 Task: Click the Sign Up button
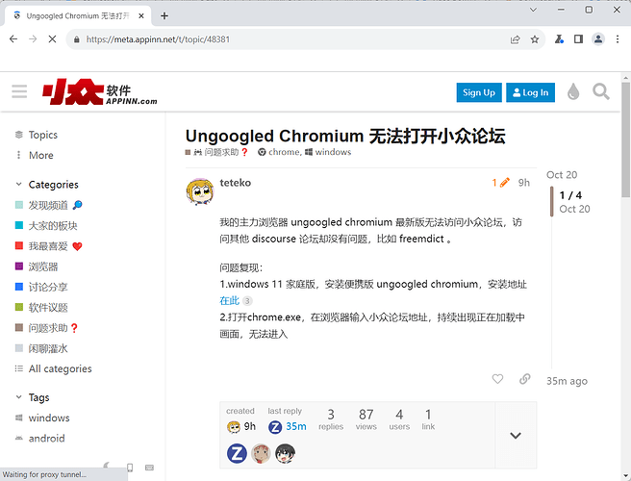coord(479,92)
